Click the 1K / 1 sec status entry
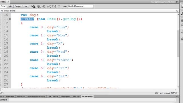 [158, 93]
